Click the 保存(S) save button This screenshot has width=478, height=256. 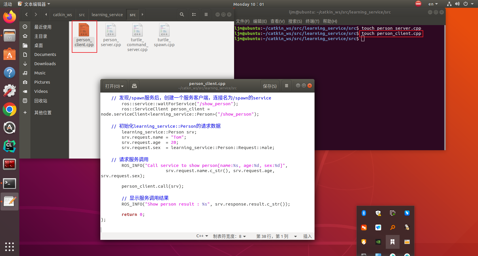[x=270, y=86]
